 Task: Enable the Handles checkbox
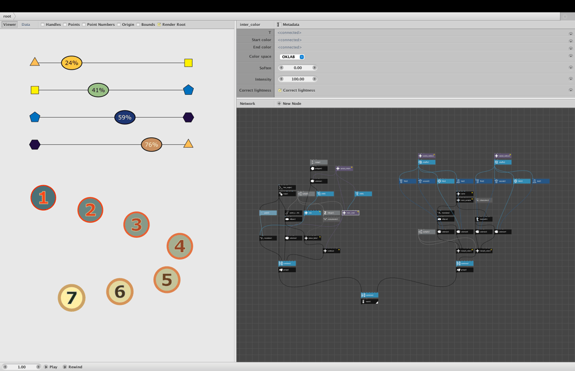pos(43,25)
